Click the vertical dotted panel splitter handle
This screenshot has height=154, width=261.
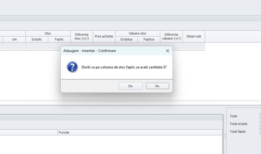225,137
